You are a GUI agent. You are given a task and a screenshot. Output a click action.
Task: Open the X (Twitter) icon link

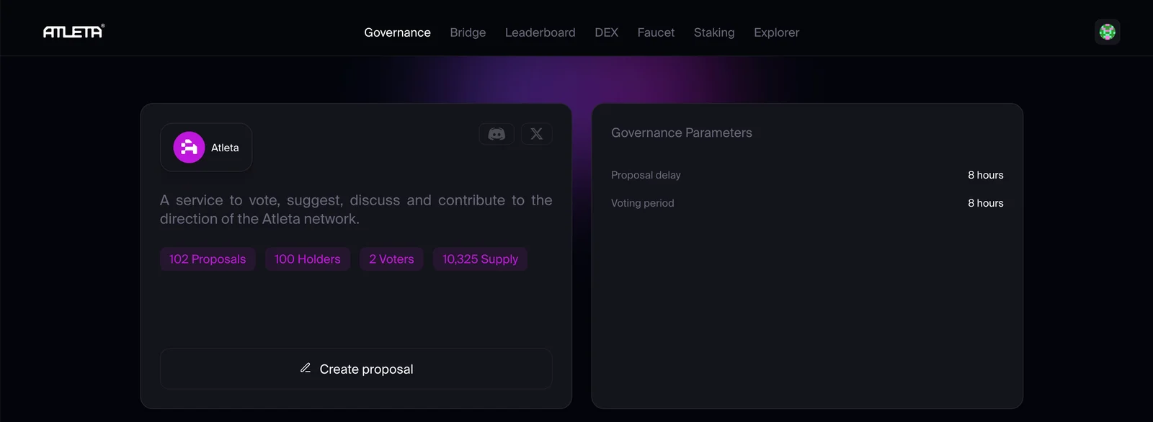click(x=536, y=134)
